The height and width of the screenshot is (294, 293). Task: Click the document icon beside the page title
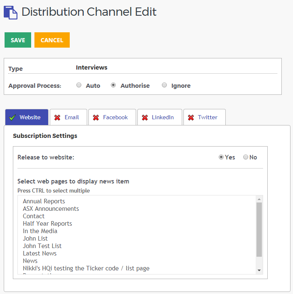10,12
